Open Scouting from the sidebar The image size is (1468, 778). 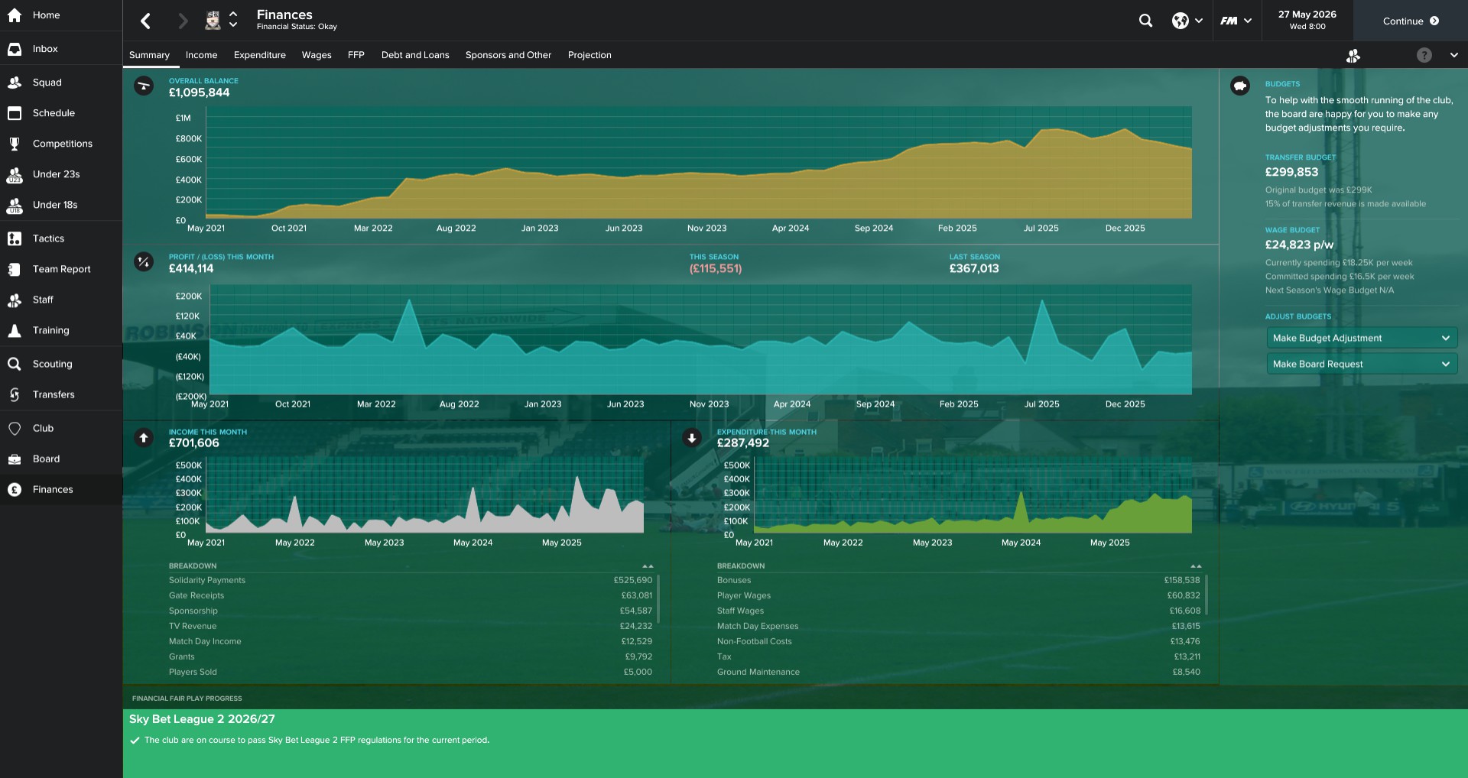52,364
